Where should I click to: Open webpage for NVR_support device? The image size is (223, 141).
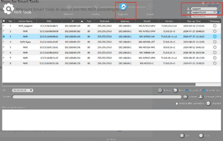click(x=215, y=25)
